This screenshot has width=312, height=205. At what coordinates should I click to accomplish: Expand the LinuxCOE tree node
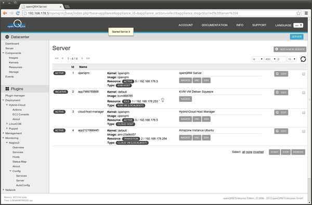(x=7, y=124)
